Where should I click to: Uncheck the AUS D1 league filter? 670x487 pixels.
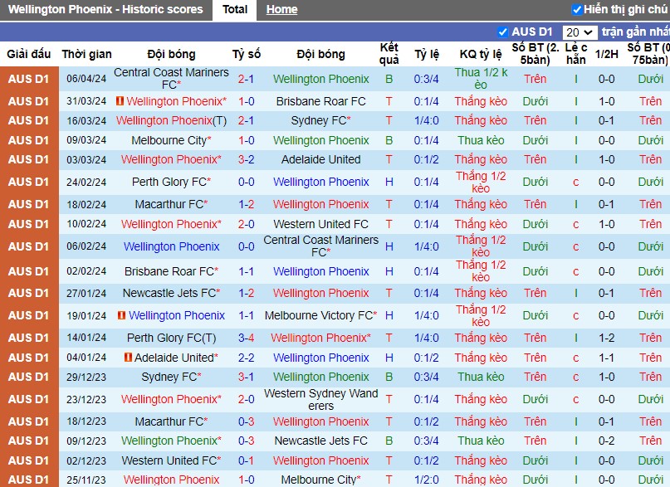(x=503, y=32)
